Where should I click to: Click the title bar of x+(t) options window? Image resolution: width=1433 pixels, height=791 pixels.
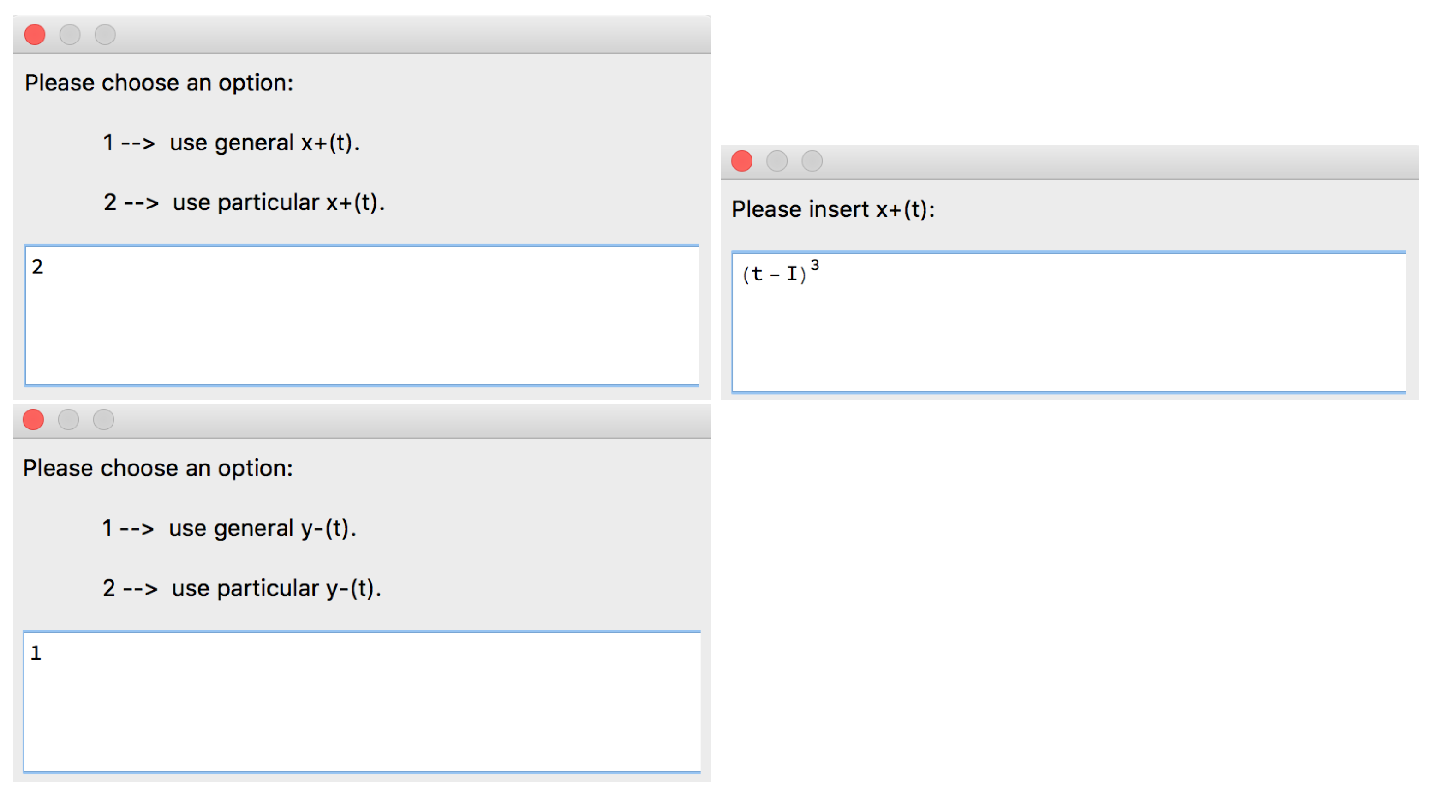click(389, 35)
